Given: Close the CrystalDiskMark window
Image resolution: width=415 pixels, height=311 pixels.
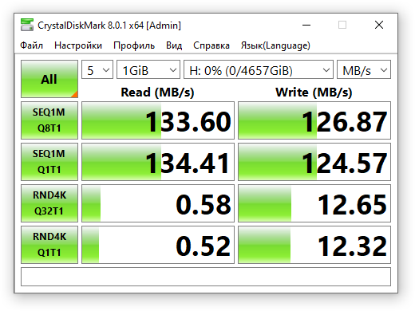Looking at the screenshot, I should coord(379,26).
